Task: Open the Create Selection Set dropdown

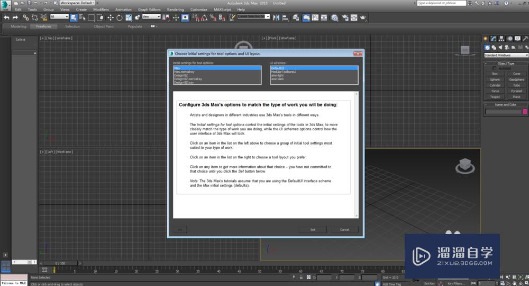Action: tap(254, 16)
